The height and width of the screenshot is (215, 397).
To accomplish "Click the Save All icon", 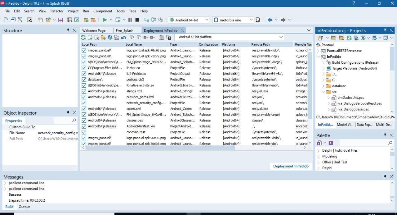I will (x=70, y=20).
